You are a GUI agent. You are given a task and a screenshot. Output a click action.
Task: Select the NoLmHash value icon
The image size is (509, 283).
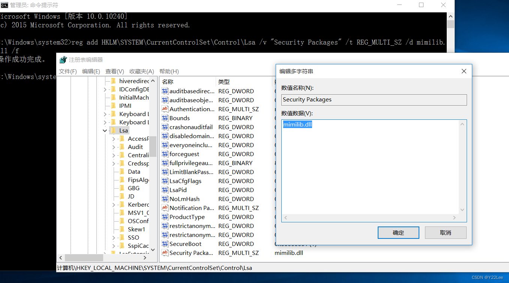tap(165, 199)
